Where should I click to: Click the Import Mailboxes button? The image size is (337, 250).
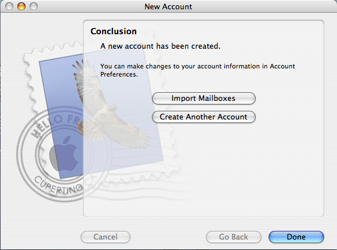click(204, 99)
